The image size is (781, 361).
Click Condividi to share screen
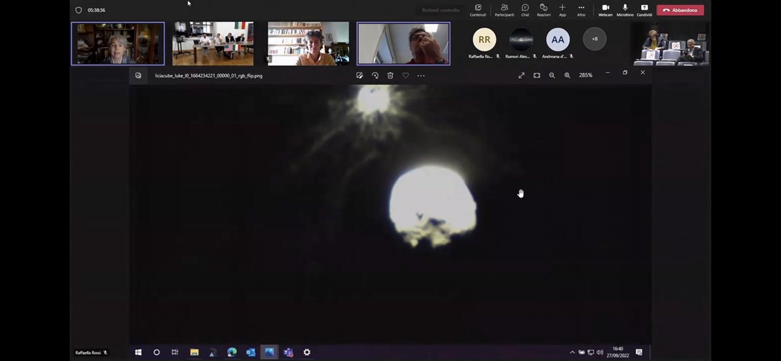pyautogui.click(x=644, y=10)
